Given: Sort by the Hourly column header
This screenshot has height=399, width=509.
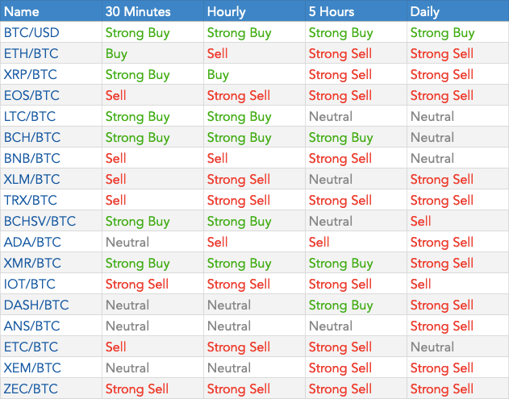Looking at the screenshot, I should click(x=226, y=11).
